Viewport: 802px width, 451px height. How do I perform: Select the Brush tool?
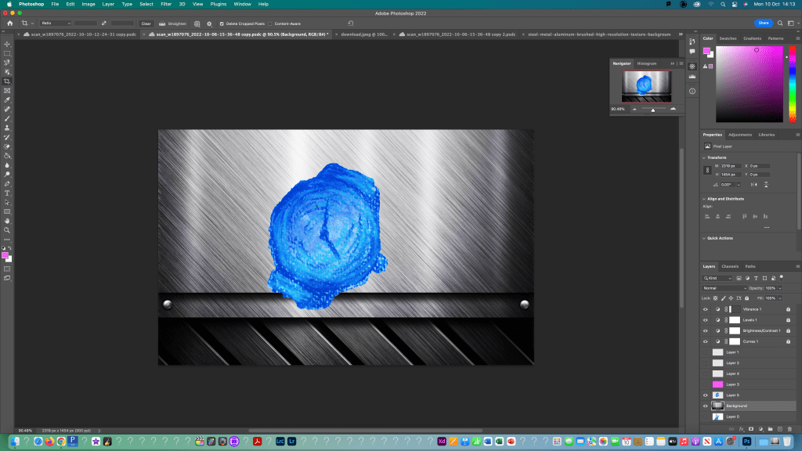(x=7, y=118)
